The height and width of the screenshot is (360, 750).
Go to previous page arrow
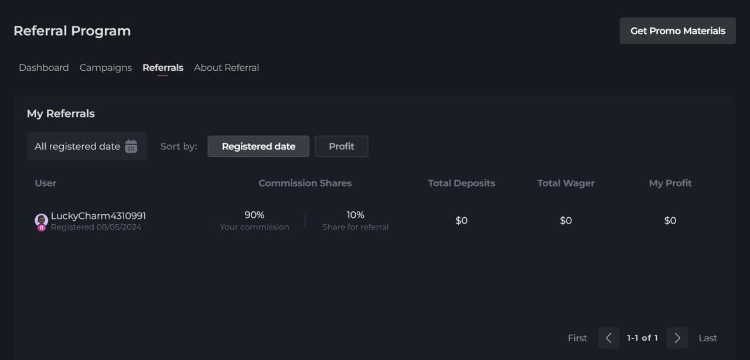[x=608, y=338]
